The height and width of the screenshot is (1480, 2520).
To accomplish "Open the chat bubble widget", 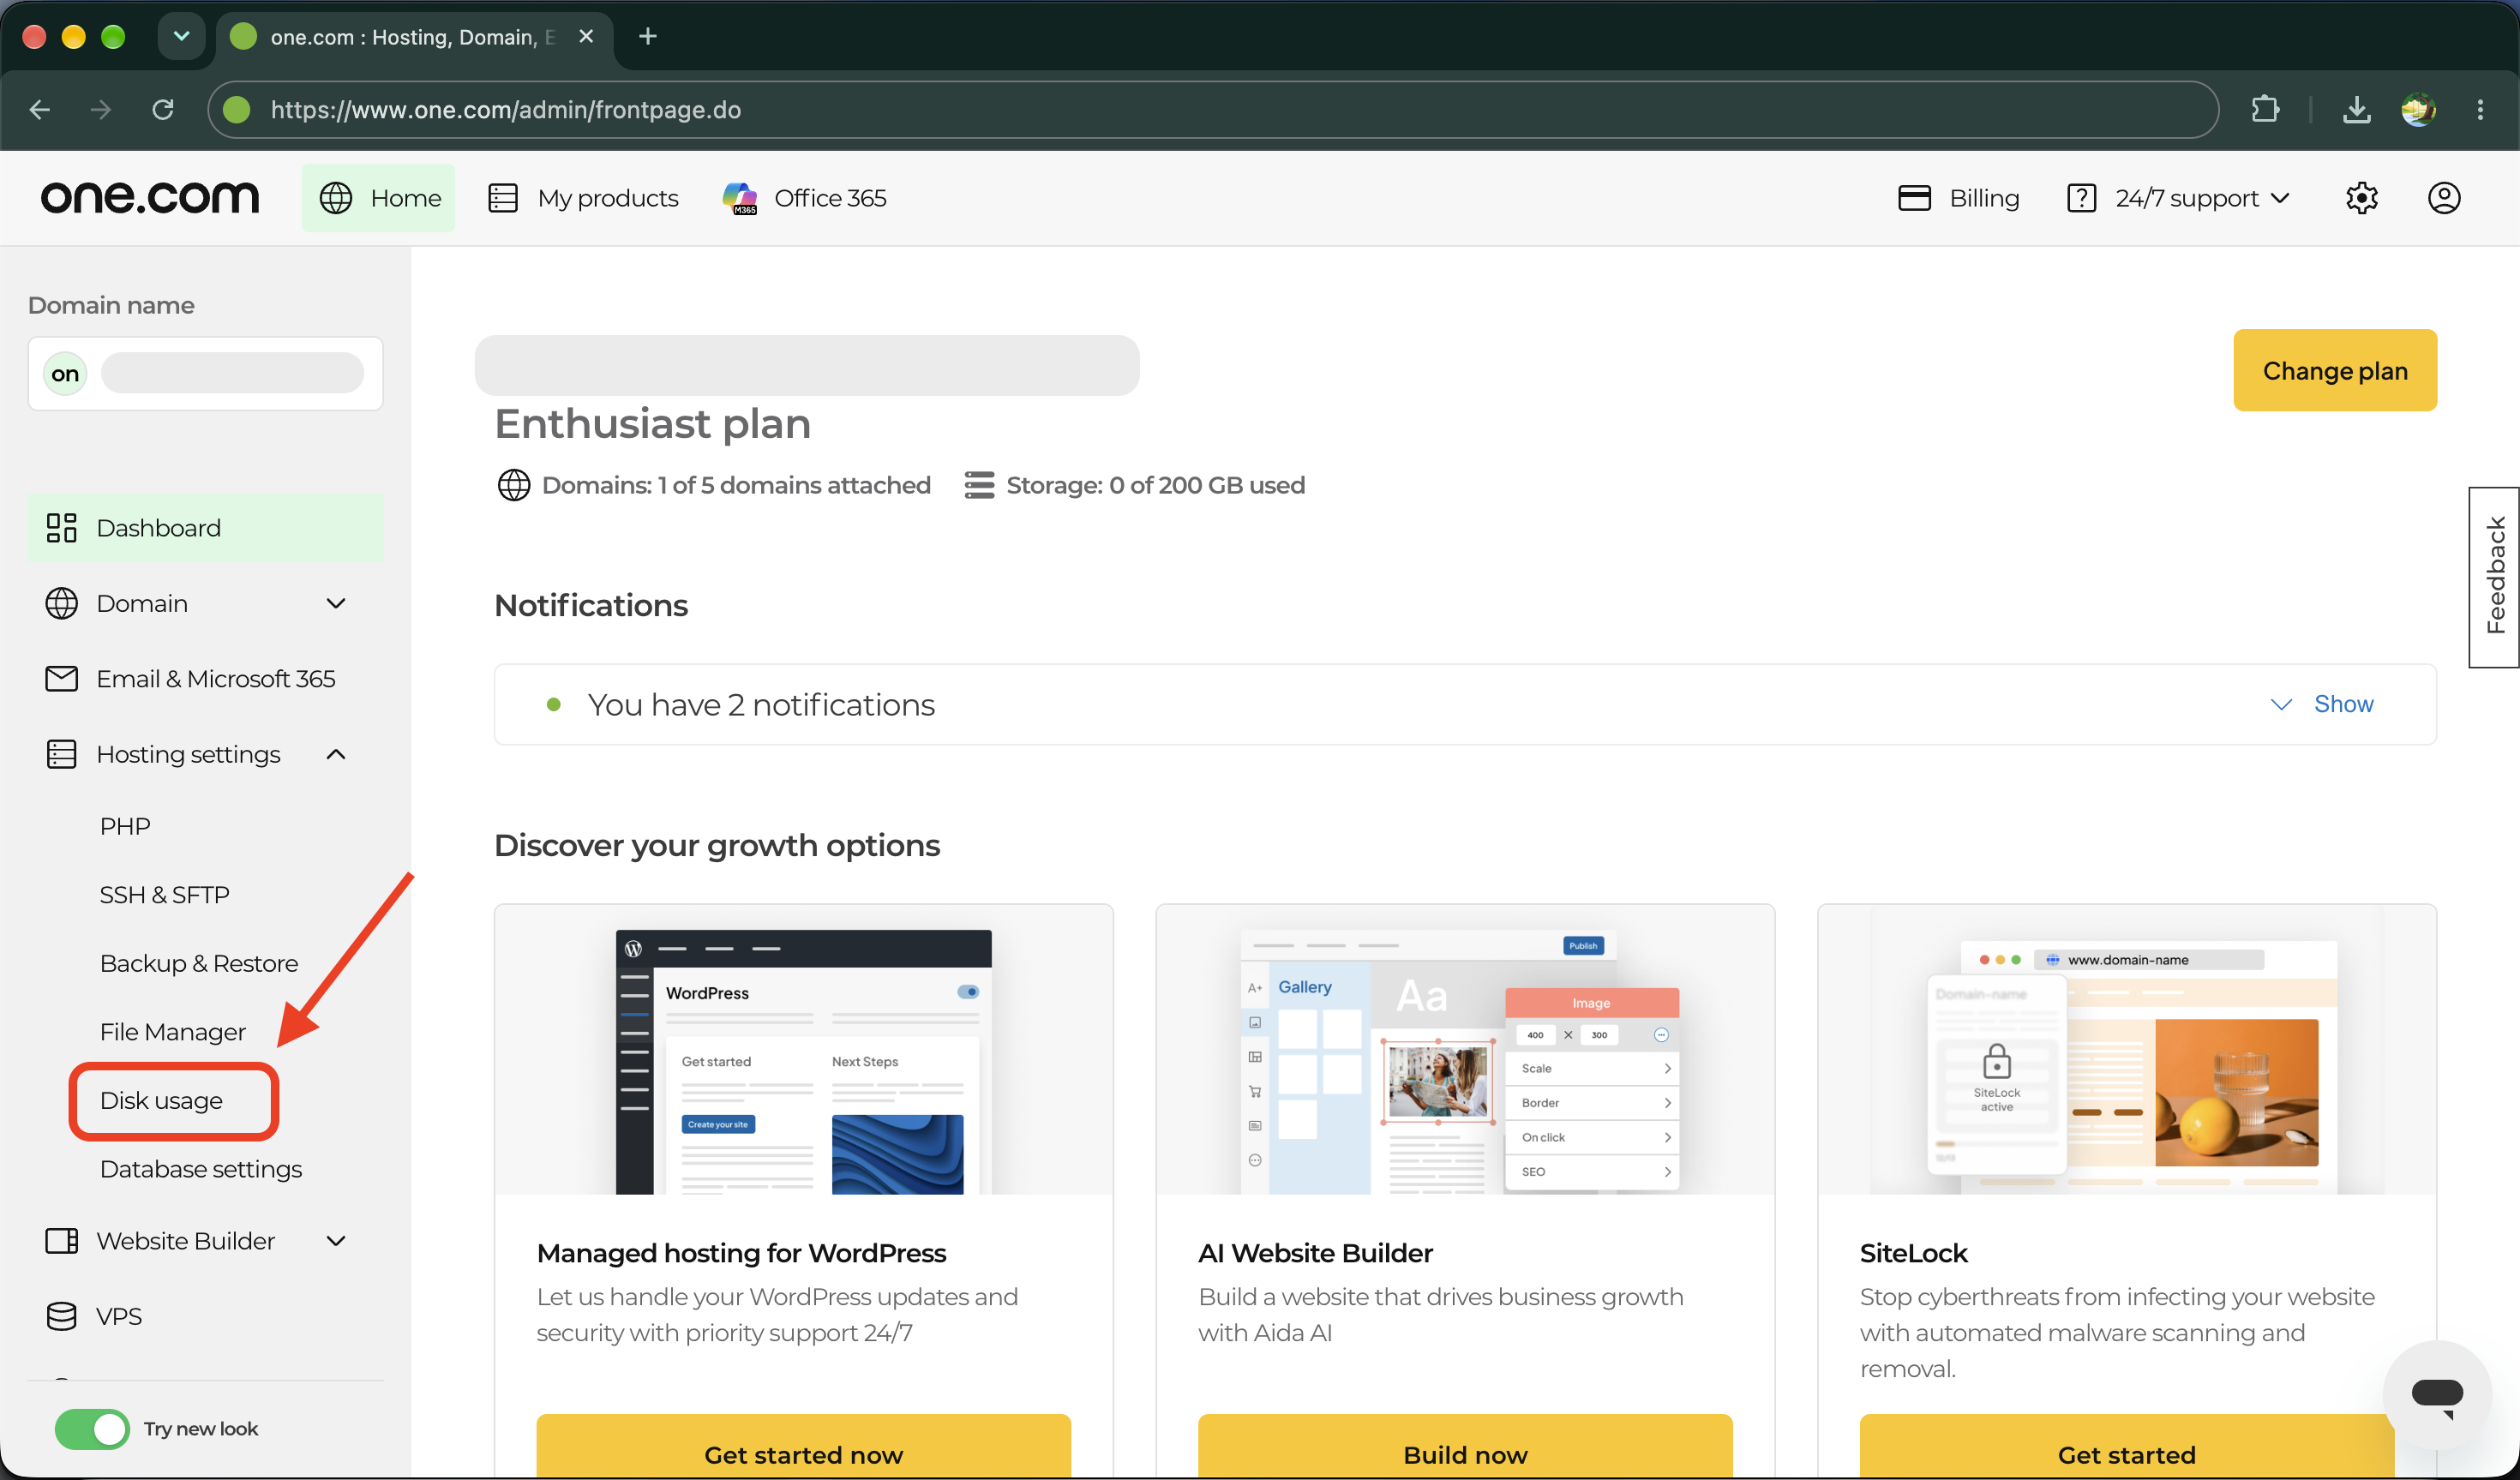I will click(2436, 1394).
